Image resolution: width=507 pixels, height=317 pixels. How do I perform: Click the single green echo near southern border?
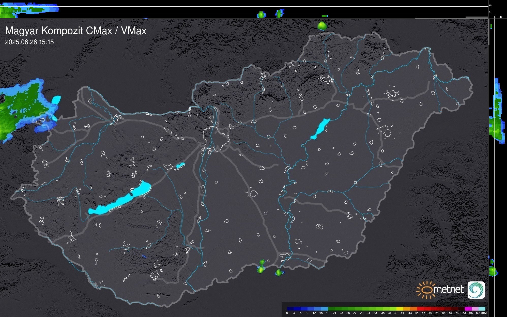point(279,273)
